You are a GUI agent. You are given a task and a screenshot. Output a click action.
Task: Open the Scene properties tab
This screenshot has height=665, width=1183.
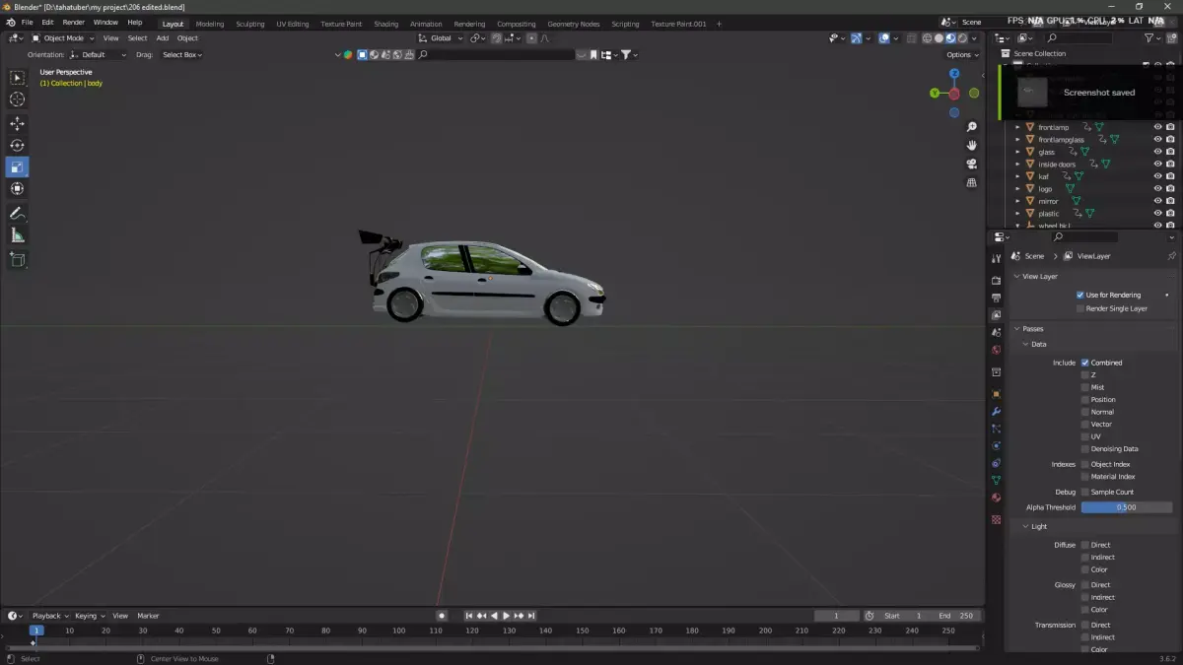click(x=996, y=333)
